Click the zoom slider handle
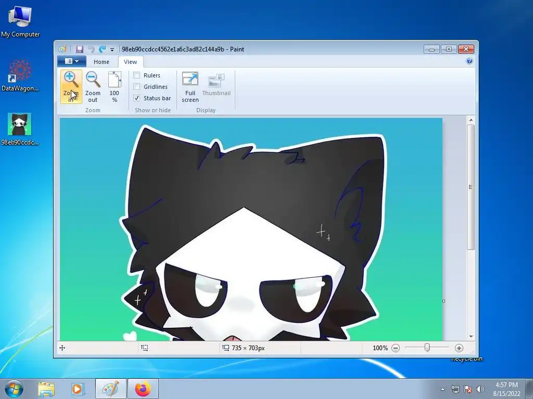Viewport: 533px width, 399px height. tap(427, 348)
